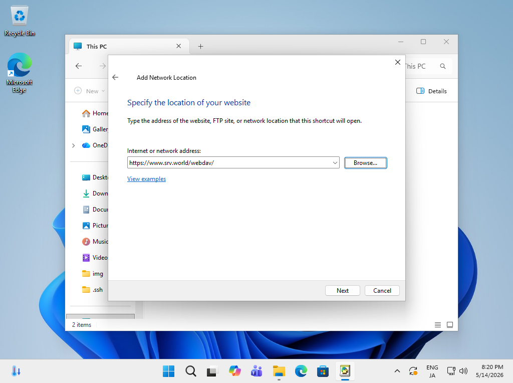Close the Add Network Location dialog
Viewport: 513px width, 383px height.
coord(397,62)
